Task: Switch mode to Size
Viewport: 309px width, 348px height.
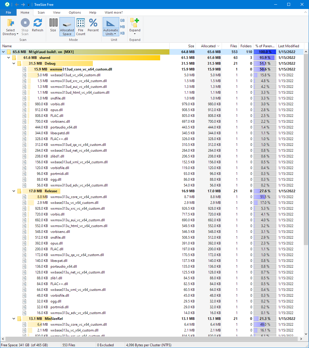Action: (x=53, y=25)
